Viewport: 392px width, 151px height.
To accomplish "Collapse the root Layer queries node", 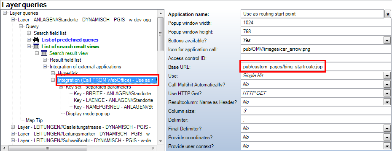I will [5, 13].
